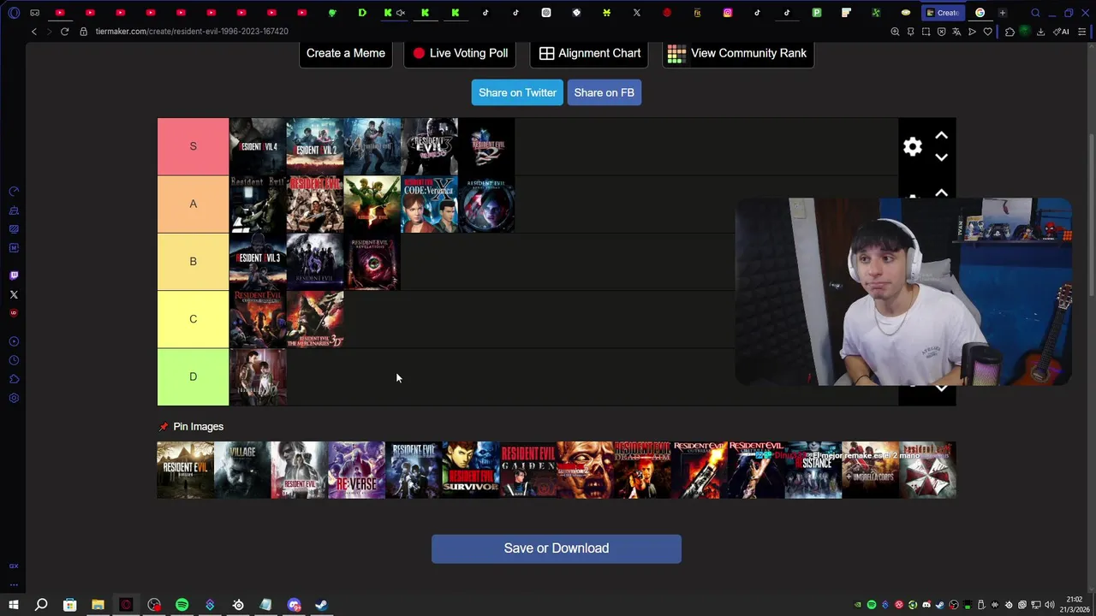
Task: Click the B tier label cell
Action: tap(193, 261)
